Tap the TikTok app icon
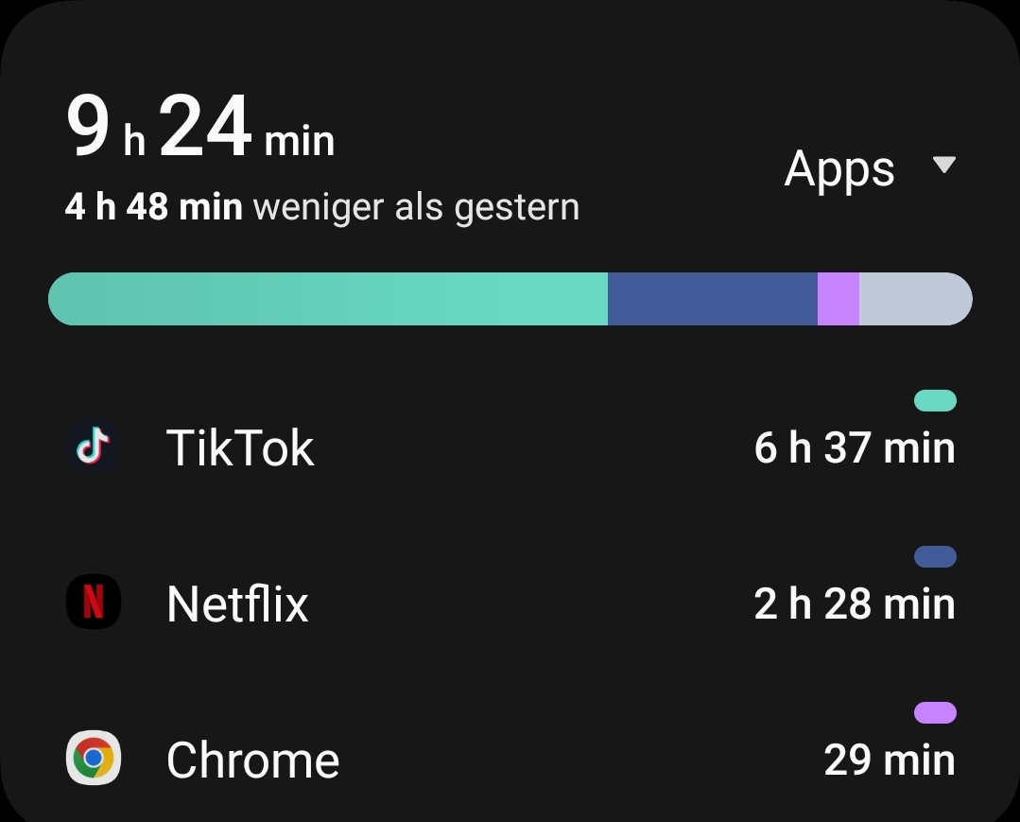This screenshot has width=1020, height=822. click(93, 446)
